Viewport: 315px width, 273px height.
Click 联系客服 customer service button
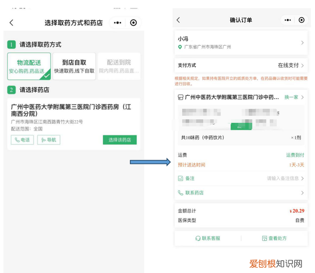tap(208, 239)
